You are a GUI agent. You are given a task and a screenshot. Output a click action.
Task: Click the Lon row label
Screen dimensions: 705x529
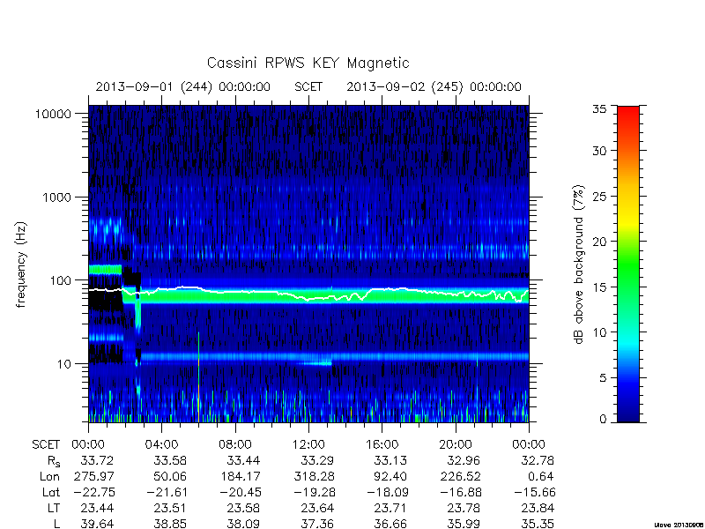[50, 476]
